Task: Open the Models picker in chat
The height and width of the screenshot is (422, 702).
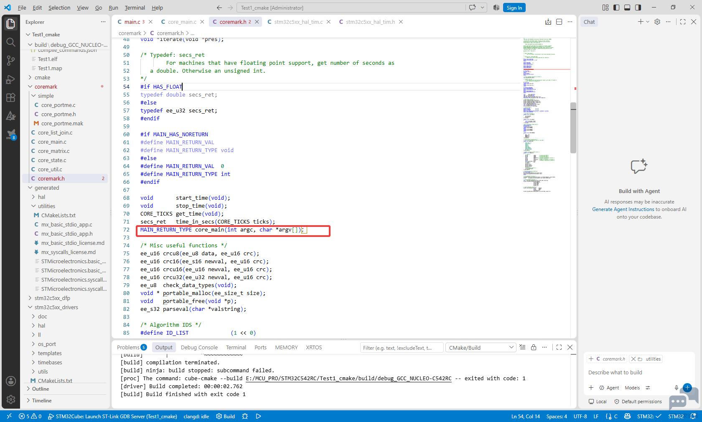Action: pyautogui.click(x=632, y=388)
